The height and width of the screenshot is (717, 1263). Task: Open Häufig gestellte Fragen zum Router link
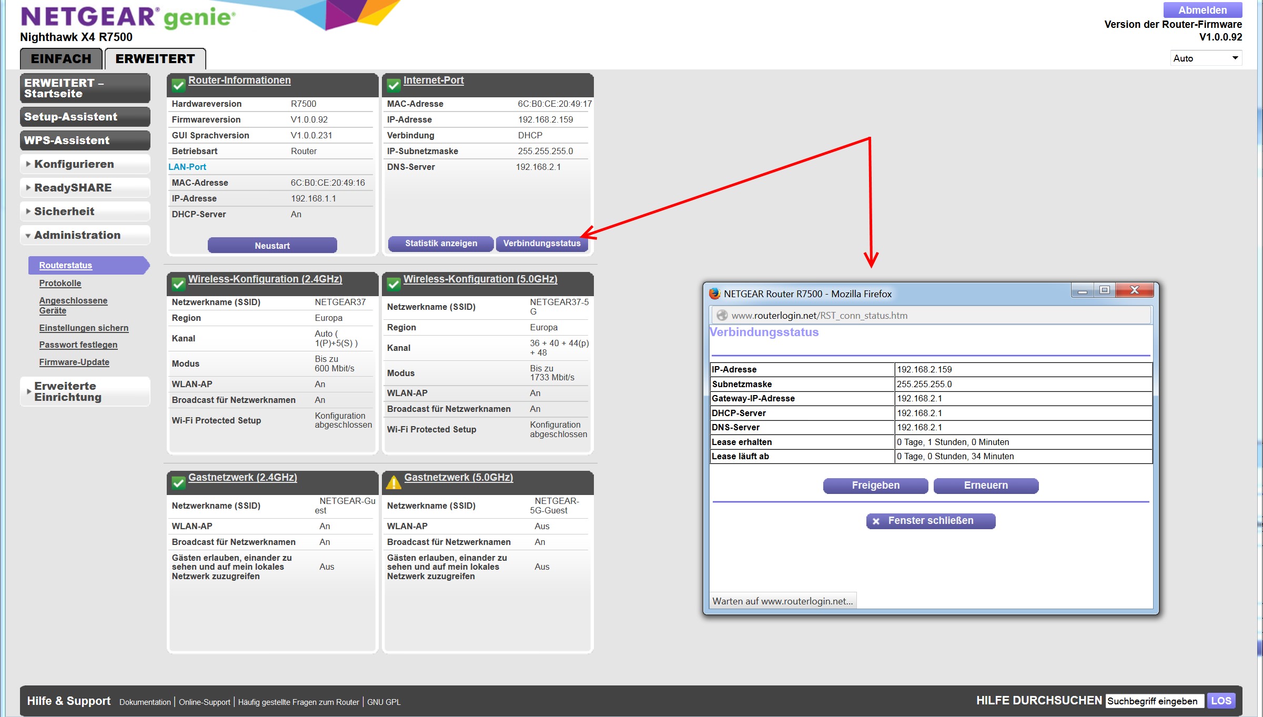tap(298, 702)
